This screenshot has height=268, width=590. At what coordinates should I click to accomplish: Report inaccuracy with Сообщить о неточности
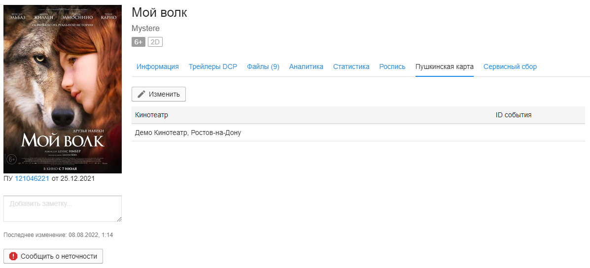(53, 256)
